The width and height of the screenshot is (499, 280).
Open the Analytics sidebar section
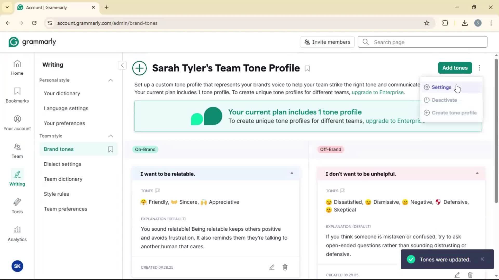click(17, 234)
